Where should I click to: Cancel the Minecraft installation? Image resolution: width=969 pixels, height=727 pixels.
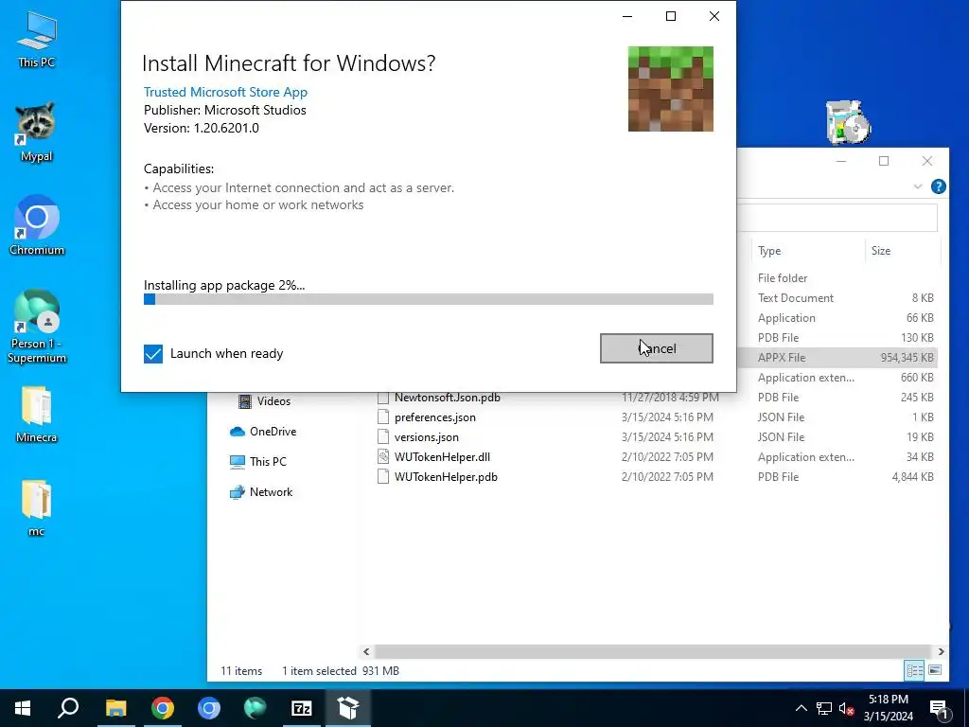657,348
